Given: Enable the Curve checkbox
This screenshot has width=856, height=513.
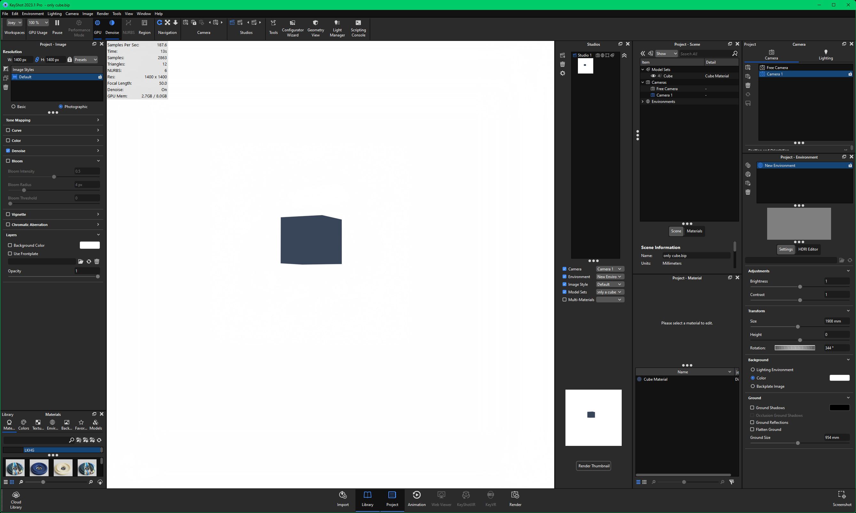Looking at the screenshot, I should 8,130.
